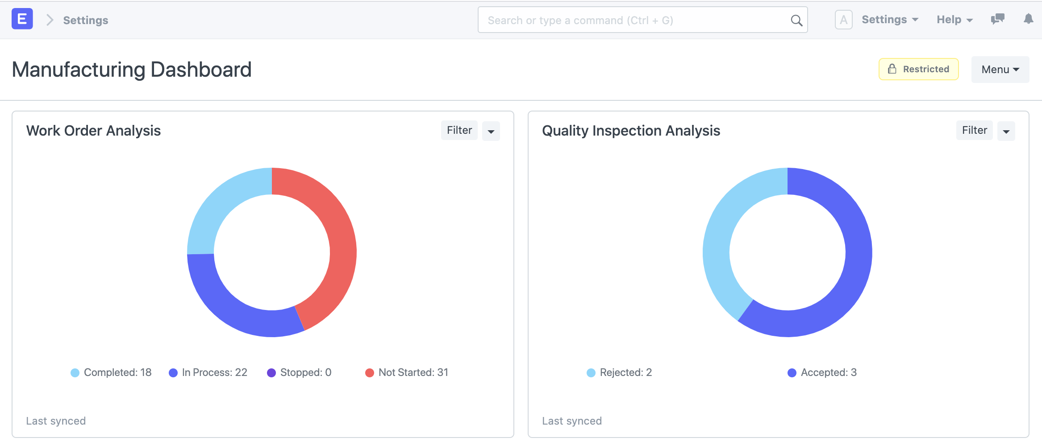Click the lock icon on Restricted badge
This screenshot has width=1042, height=446.
pyautogui.click(x=892, y=69)
